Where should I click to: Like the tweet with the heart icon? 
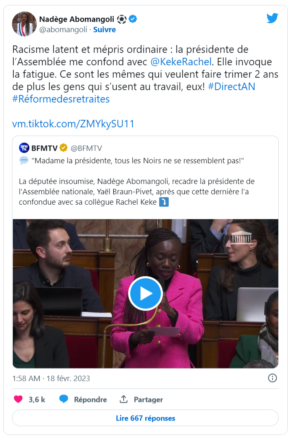(x=19, y=399)
